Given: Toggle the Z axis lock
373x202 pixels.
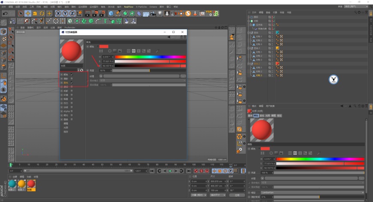Looking at the screenshot, I should click(x=72, y=14).
